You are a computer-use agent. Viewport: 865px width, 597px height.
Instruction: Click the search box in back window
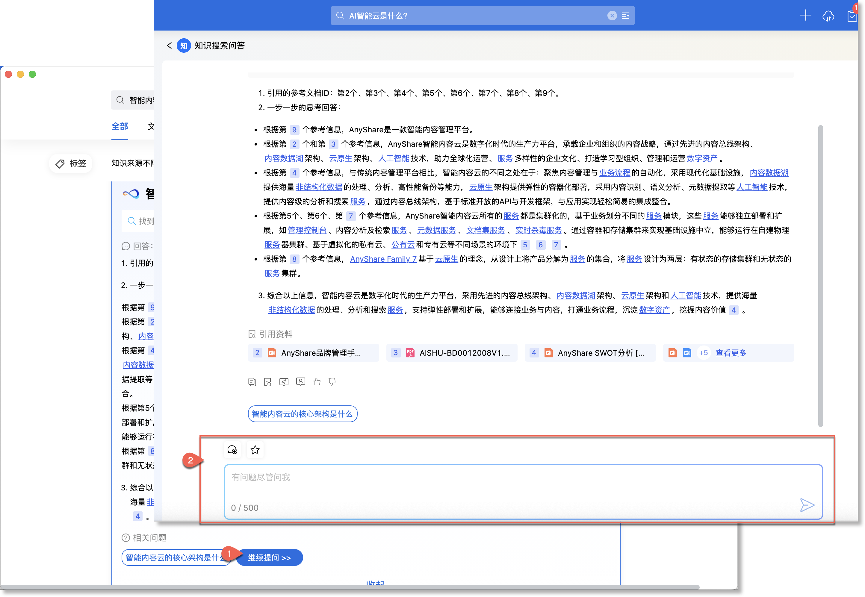pos(133,100)
